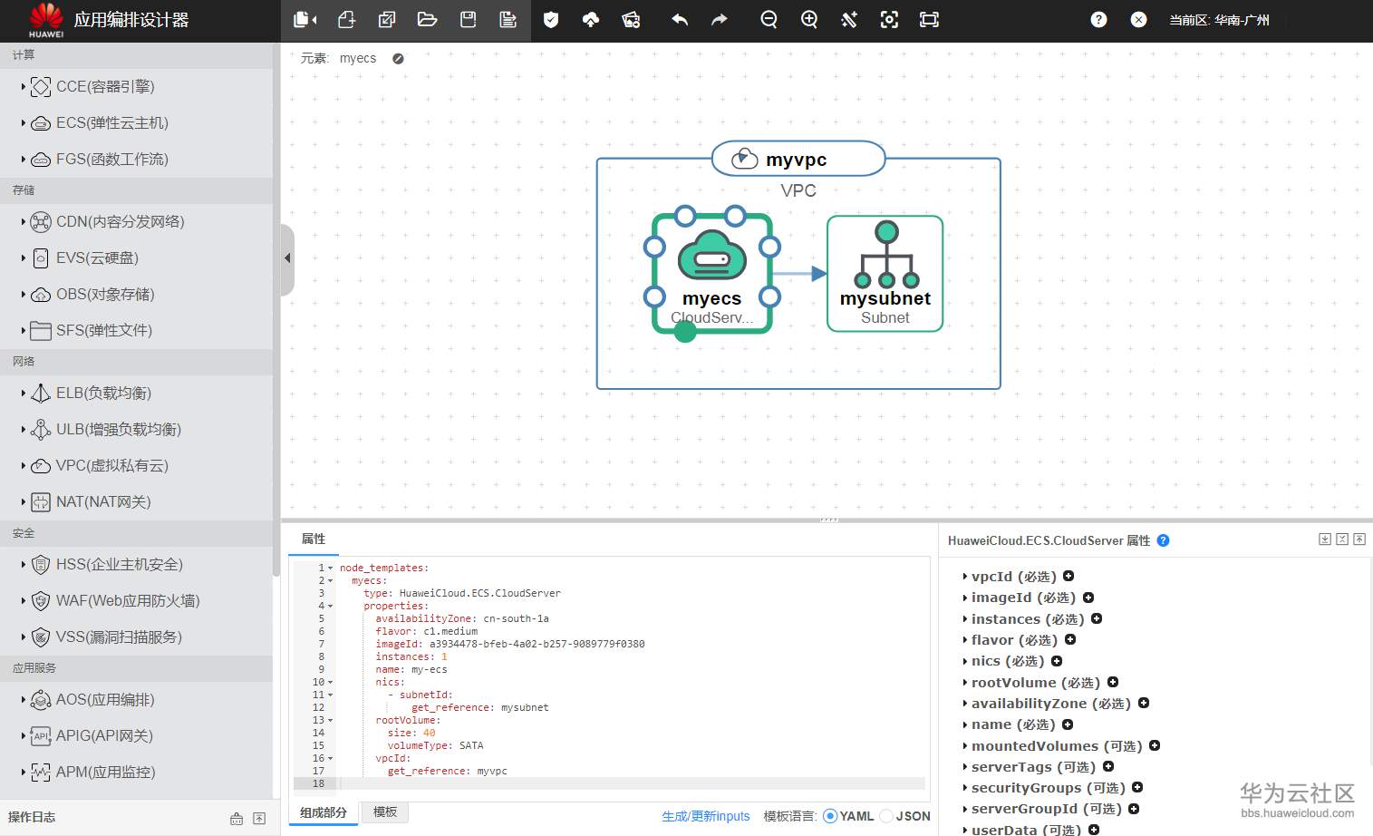Click the fit-to-screen icon in toolbar

[x=929, y=19]
